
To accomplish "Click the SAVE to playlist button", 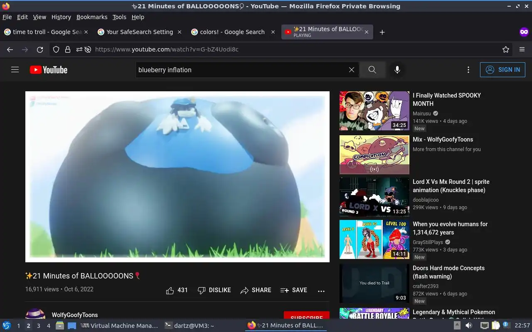I will coord(293,290).
